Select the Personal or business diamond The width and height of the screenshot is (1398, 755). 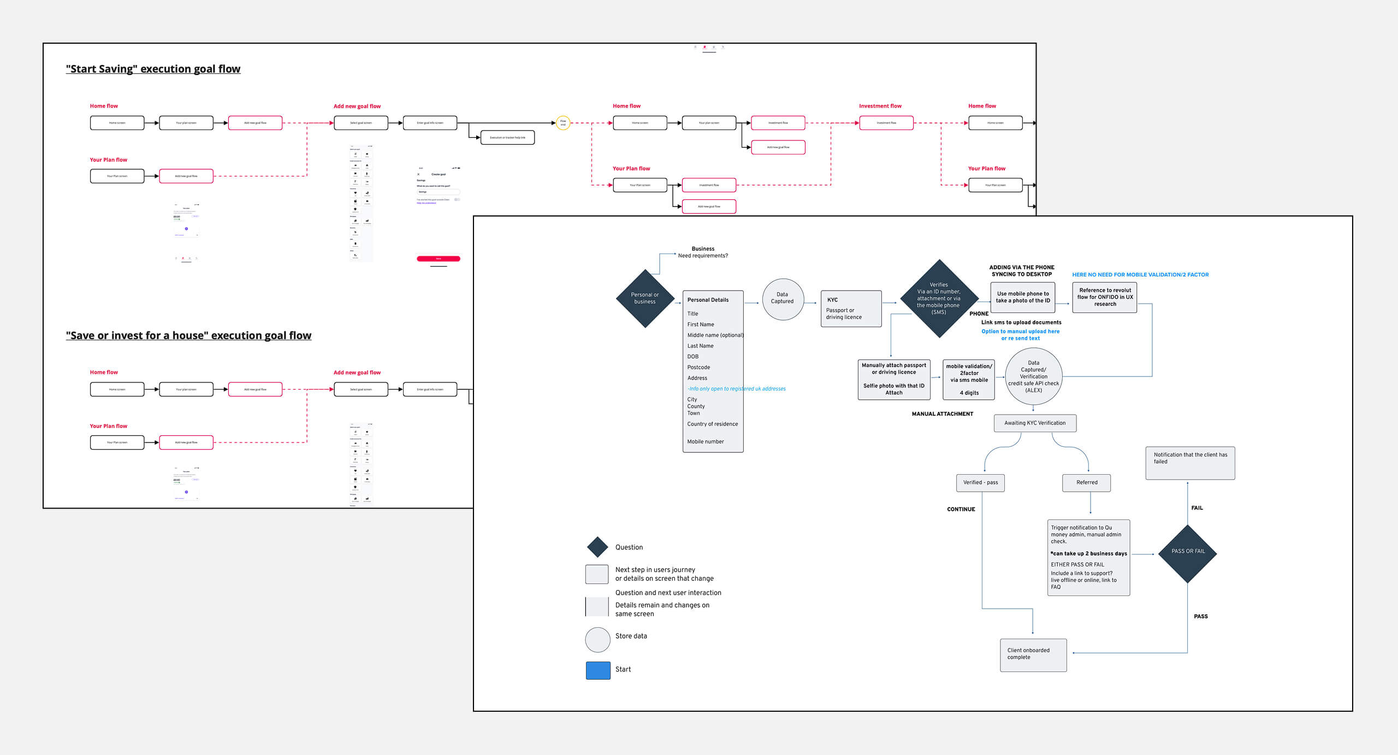[x=645, y=298]
